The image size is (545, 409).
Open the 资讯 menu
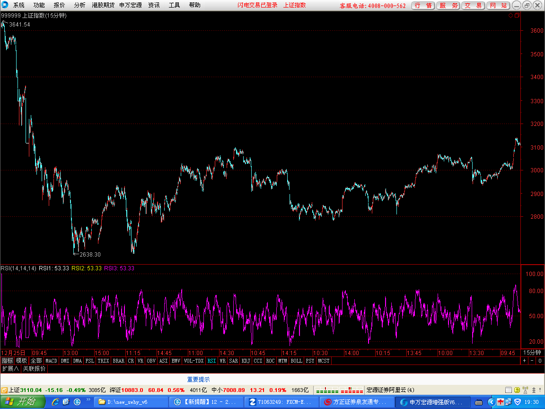154,5
